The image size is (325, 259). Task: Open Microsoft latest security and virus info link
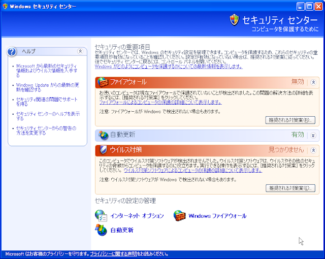point(47,71)
